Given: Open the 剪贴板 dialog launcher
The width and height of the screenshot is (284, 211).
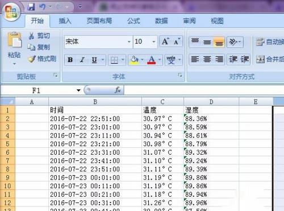Looking at the screenshot, I should [x=56, y=75].
